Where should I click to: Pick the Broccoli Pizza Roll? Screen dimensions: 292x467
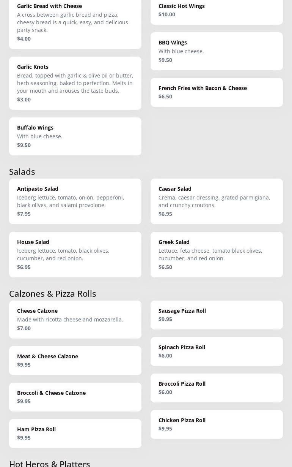tap(217, 388)
